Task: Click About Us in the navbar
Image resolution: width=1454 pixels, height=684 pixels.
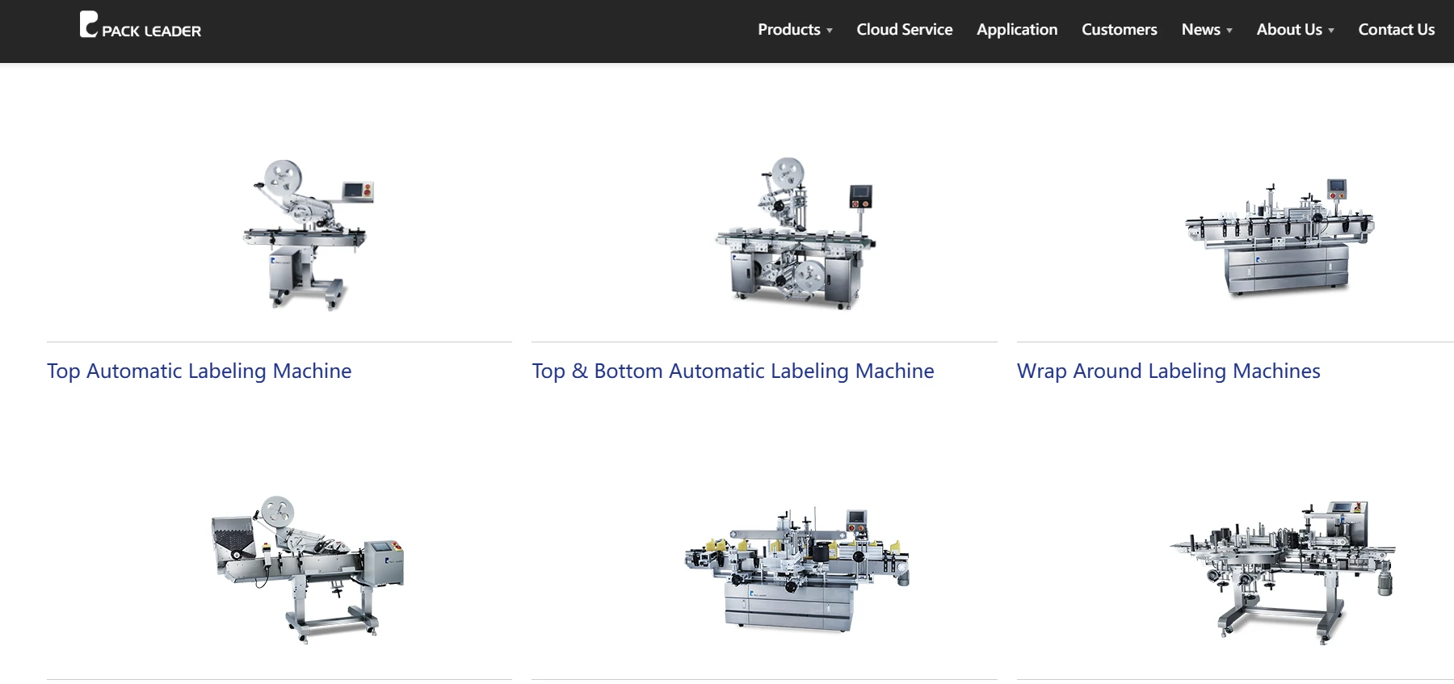Action: click(1288, 30)
